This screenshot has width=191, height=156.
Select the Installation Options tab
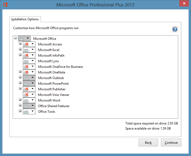(25, 19)
